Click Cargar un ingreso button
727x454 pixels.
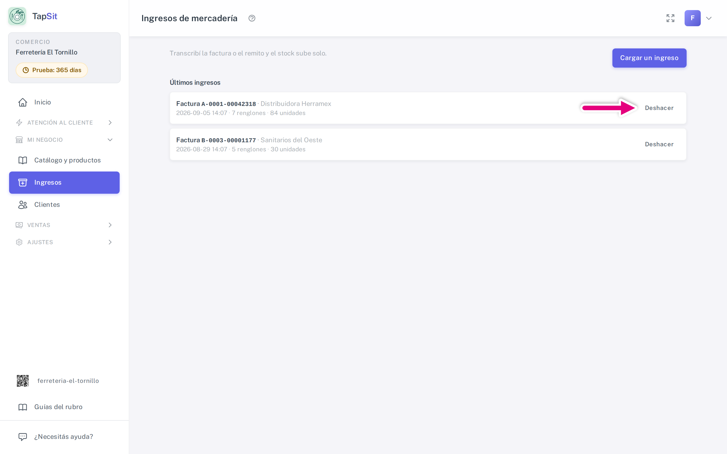tap(649, 58)
